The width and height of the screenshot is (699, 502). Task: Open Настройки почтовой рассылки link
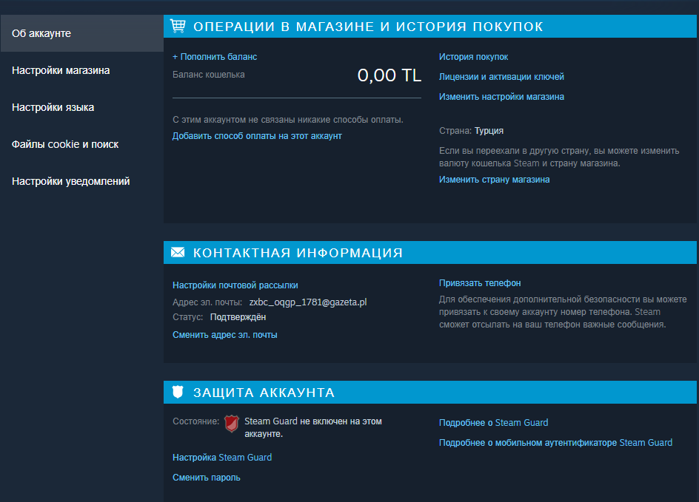click(235, 285)
